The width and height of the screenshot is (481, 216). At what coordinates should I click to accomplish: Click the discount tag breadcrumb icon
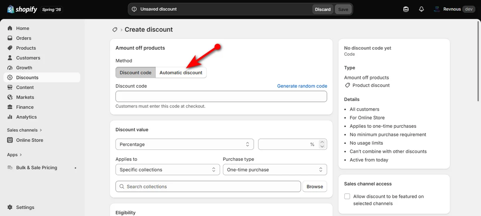click(115, 30)
